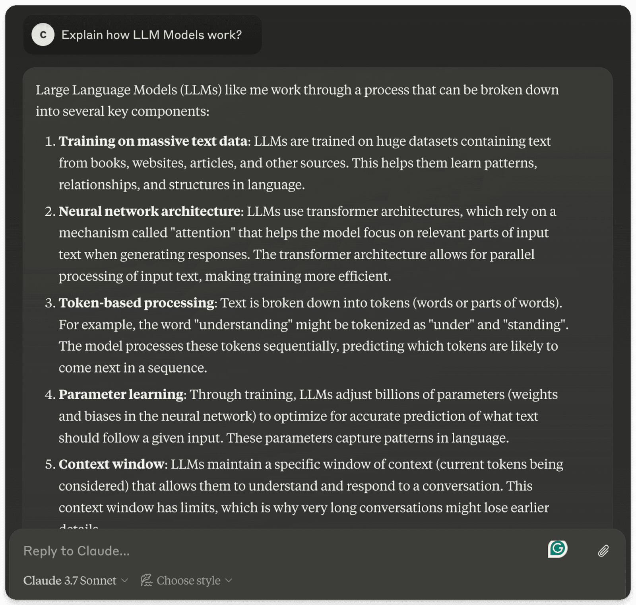Open the Claude 3.7 Sonnet model selector
The image size is (636, 605).
click(x=70, y=580)
